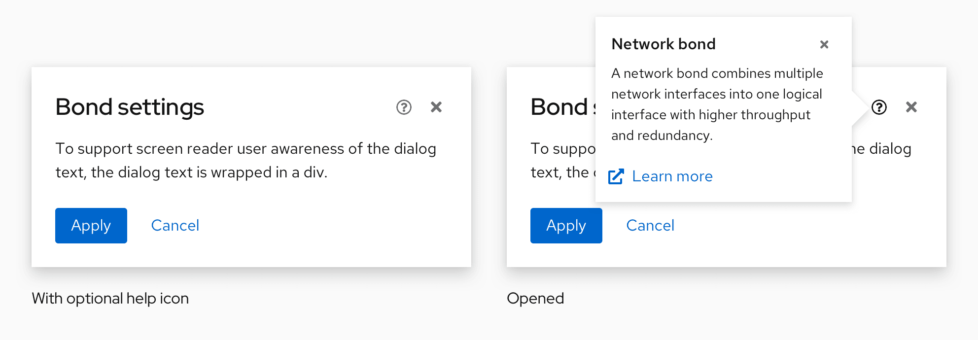Cancel the dialog with the open popover
978x340 pixels.
pos(650,226)
